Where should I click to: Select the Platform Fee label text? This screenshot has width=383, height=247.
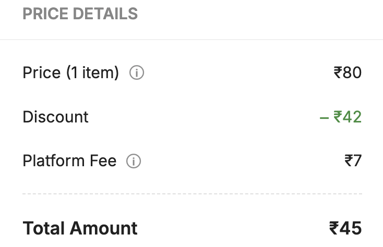(x=69, y=161)
